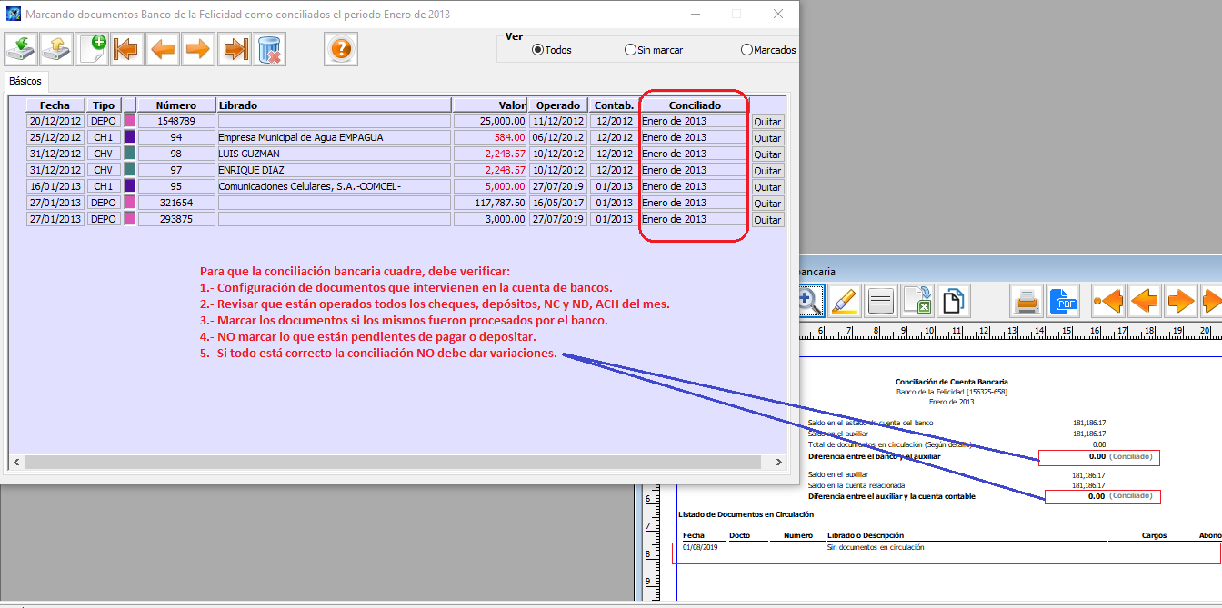Print the bank reconciliation report
The height and width of the screenshot is (608, 1222).
click(x=1027, y=300)
